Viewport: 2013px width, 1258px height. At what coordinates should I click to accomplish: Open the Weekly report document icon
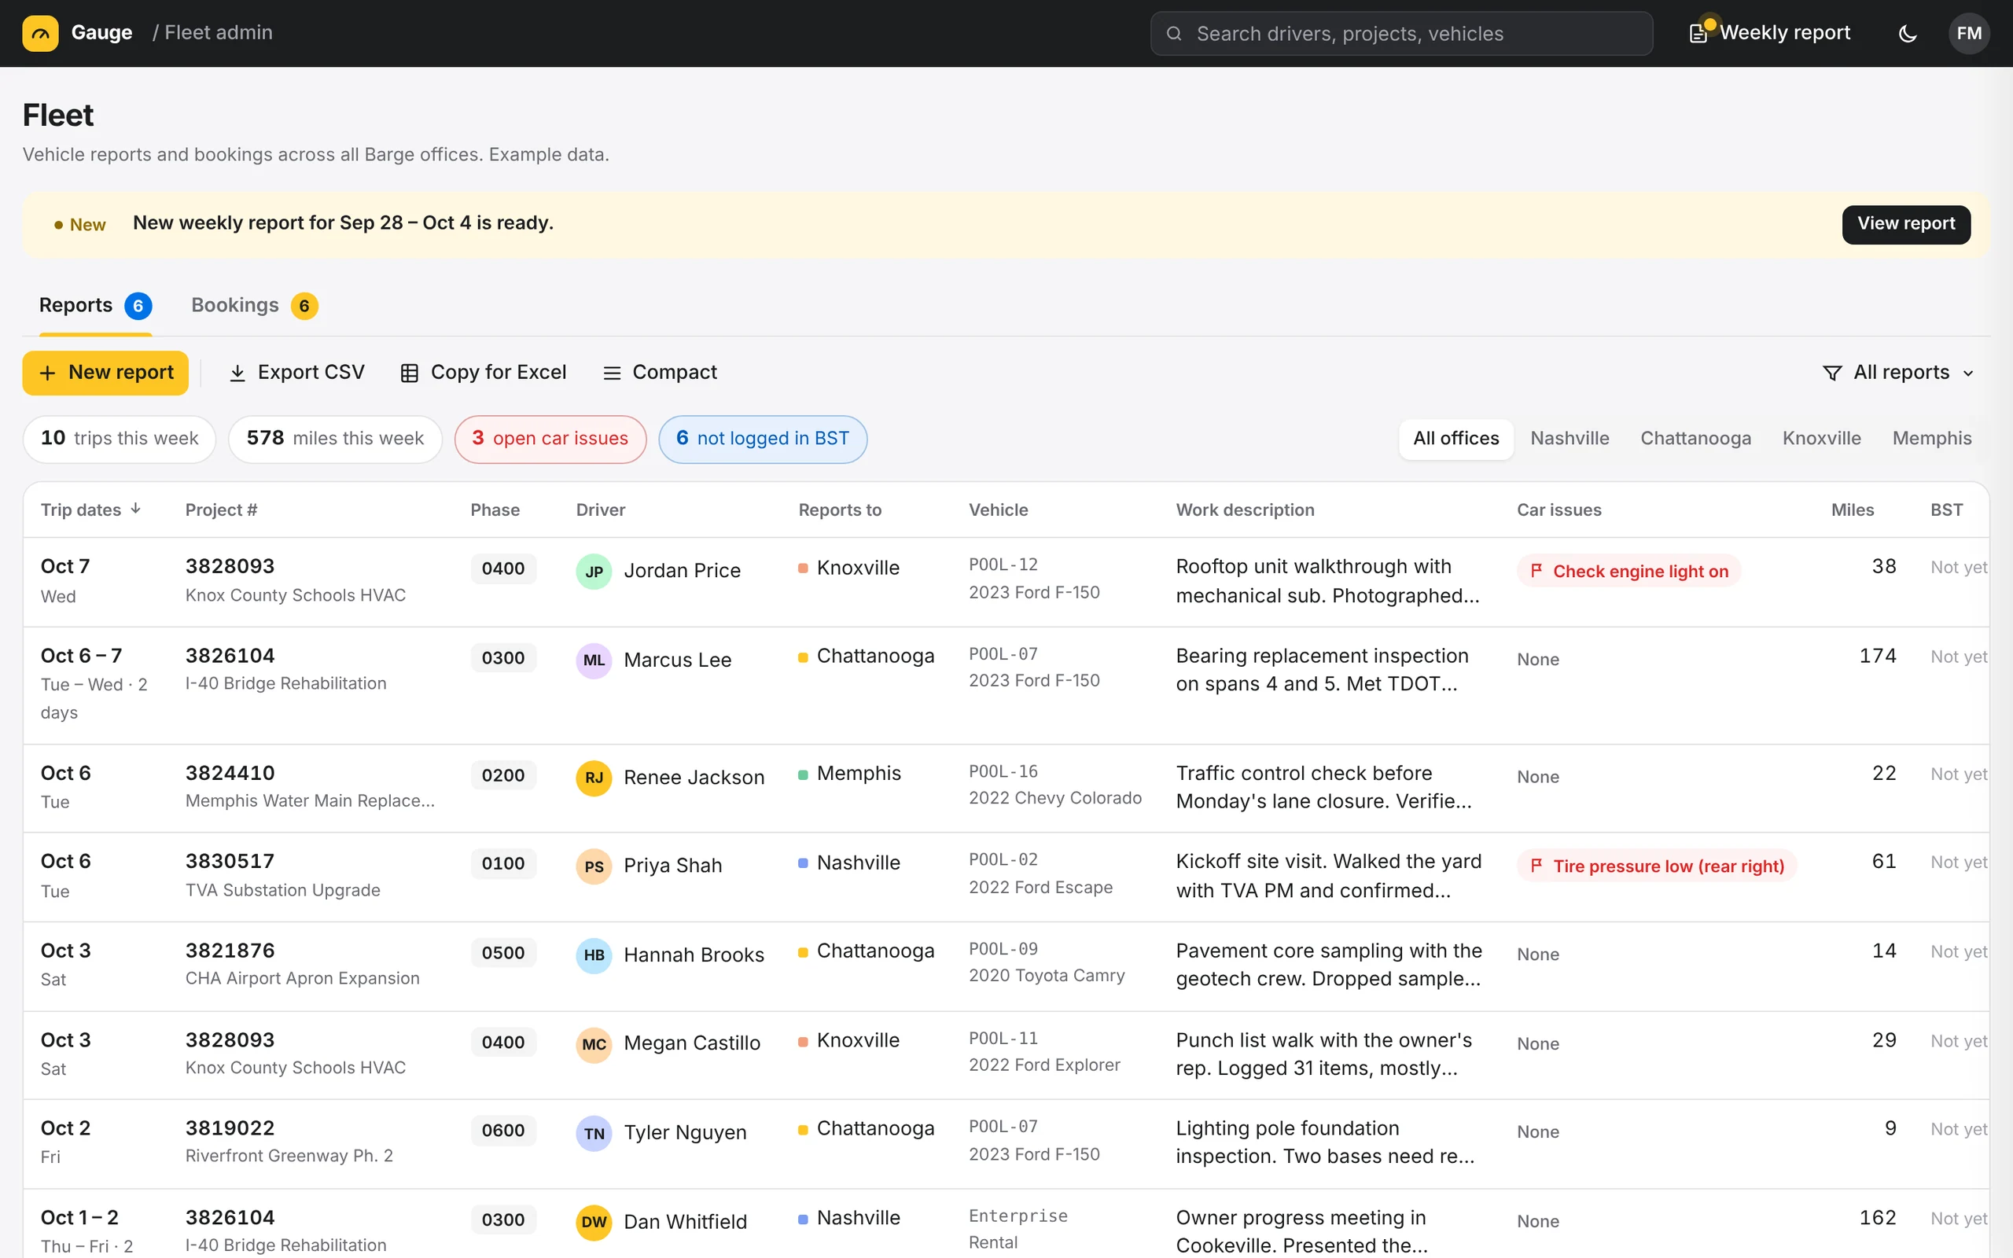click(x=1698, y=33)
